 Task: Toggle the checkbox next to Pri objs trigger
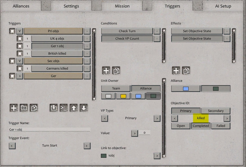tap(12, 31)
